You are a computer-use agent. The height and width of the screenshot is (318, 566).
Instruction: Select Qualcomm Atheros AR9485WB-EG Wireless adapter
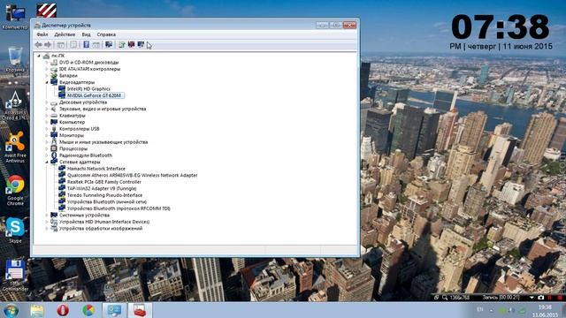(x=132, y=175)
